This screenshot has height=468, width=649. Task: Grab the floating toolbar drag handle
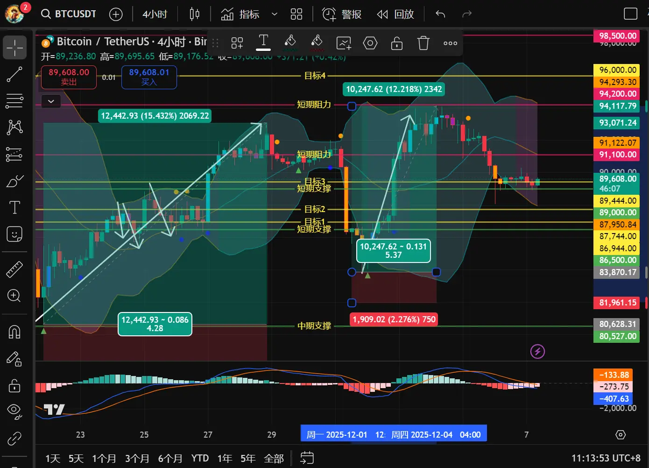pyautogui.click(x=215, y=43)
